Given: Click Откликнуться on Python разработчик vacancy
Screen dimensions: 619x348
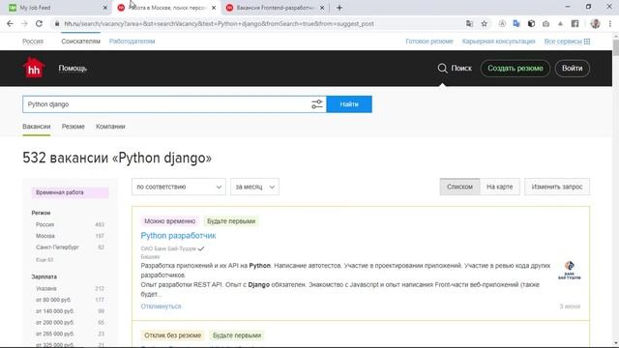Looking at the screenshot, I should pos(161,306).
